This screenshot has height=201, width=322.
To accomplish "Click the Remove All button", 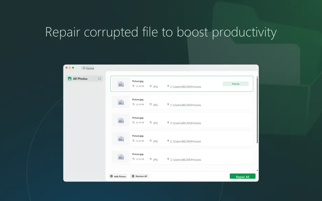I will pos(139,176).
